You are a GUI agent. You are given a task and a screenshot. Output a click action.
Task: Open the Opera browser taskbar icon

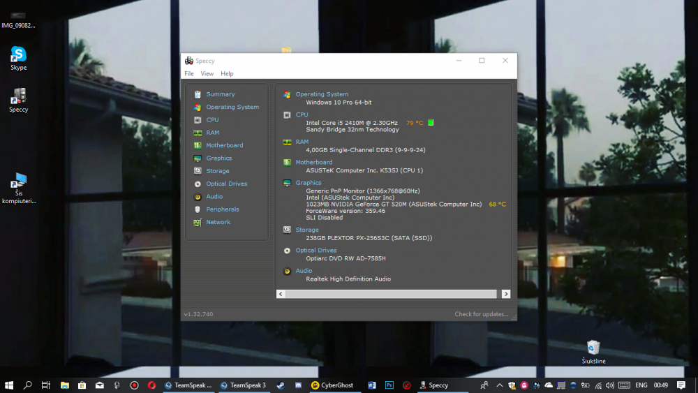(x=151, y=385)
